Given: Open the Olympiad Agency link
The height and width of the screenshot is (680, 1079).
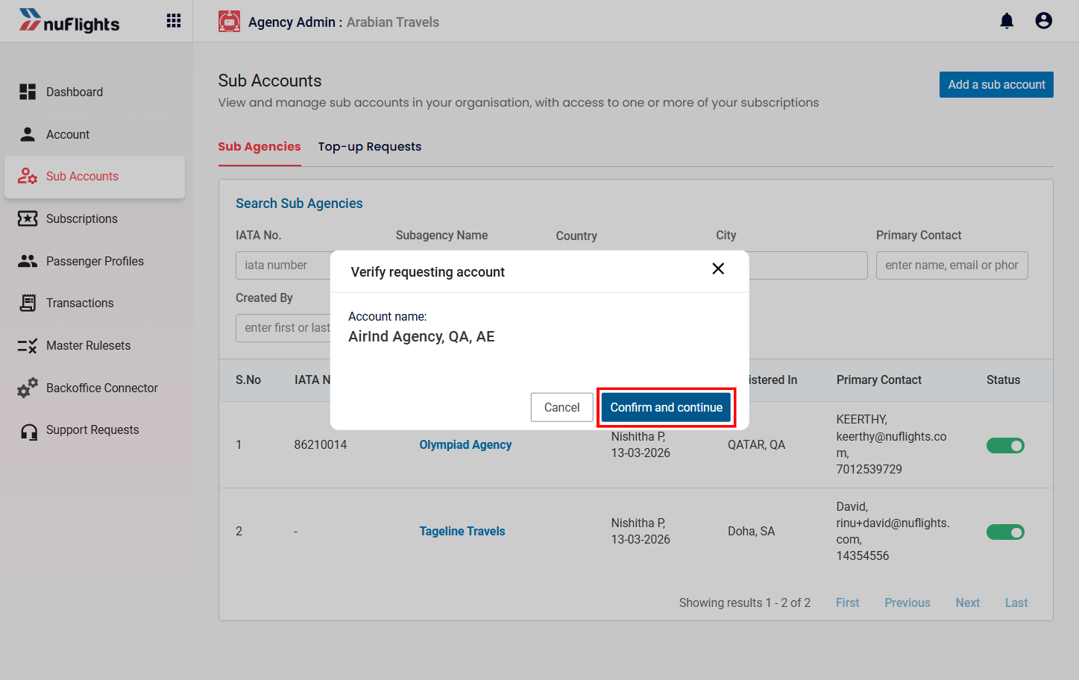Looking at the screenshot, I should 465,445.
